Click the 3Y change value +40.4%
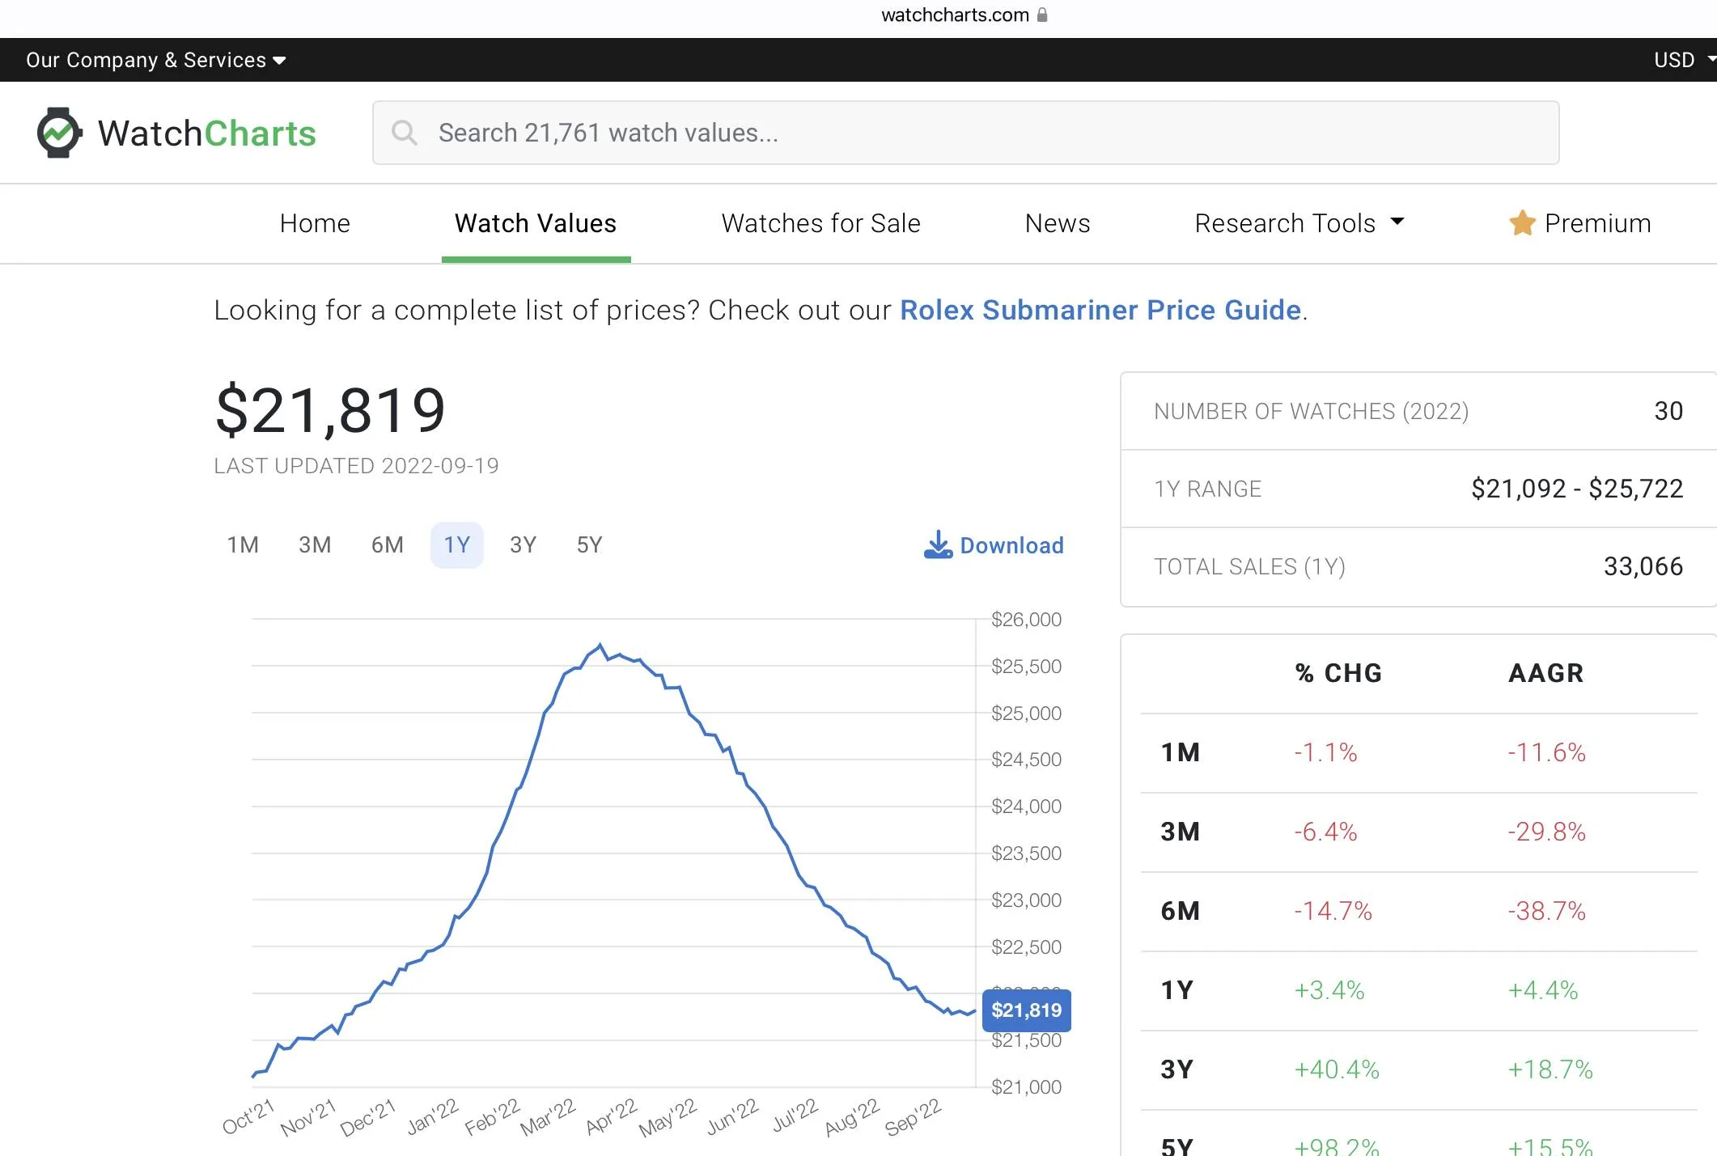The height and width of the screenshot is (1156, 1717). click(x=1337, y=1070)
